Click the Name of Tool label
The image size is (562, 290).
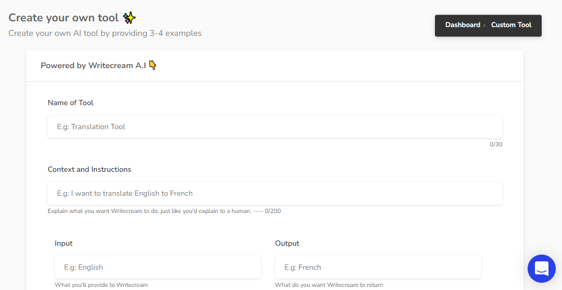[x=71, y=103]
